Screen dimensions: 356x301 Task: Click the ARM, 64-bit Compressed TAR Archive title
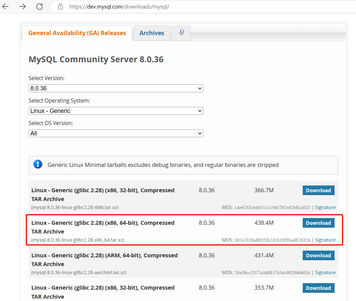point(104,260)
